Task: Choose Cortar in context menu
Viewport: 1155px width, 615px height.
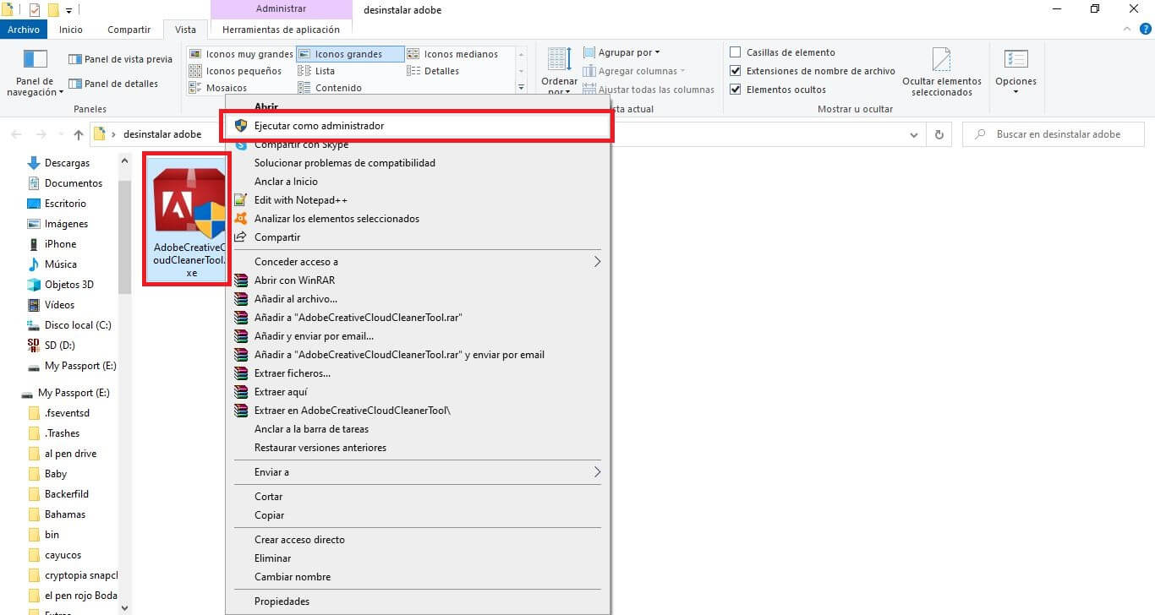Action: tap(268, 497)
